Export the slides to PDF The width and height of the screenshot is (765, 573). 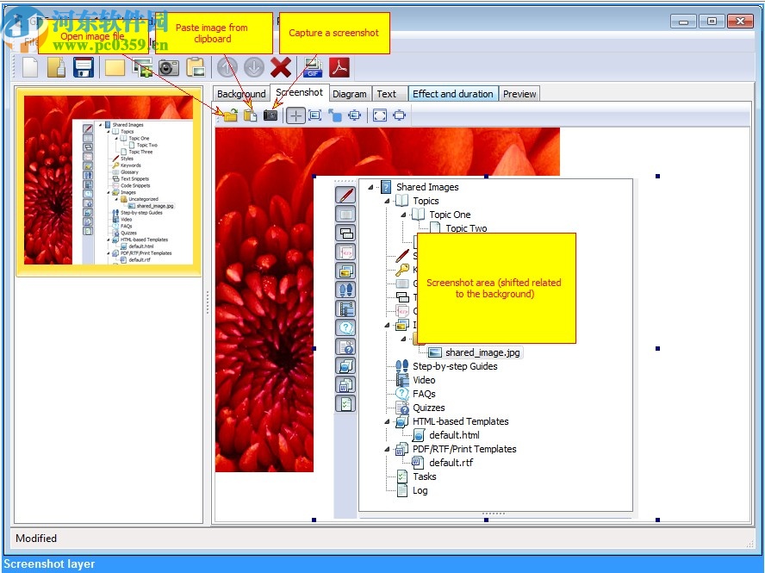click(x=339, y=67)
